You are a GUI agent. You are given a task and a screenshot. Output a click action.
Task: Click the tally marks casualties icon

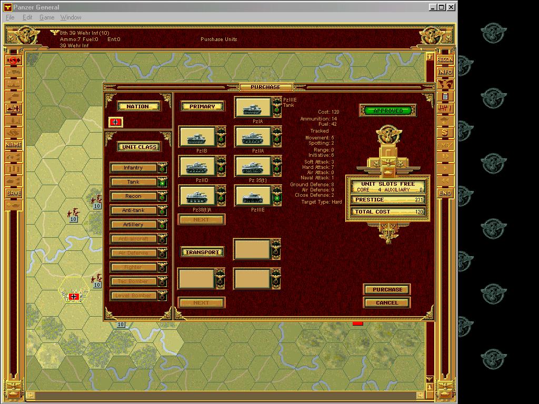tap(445, 108)
